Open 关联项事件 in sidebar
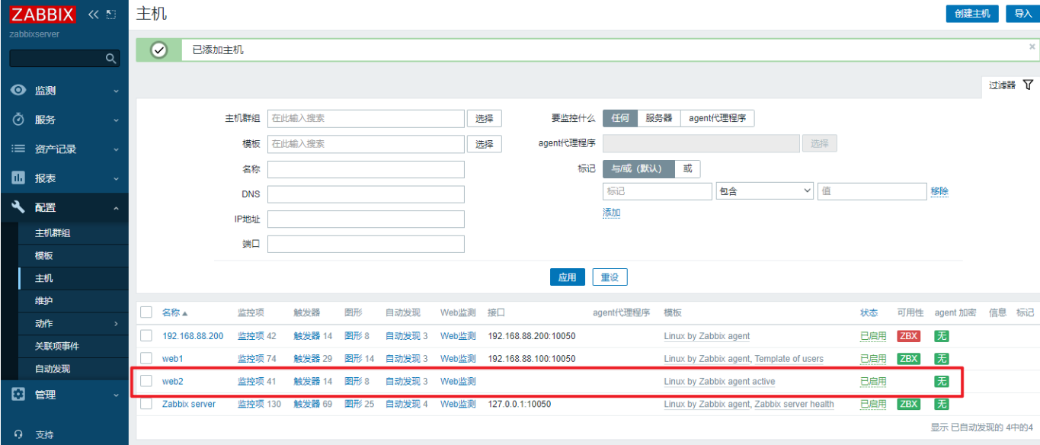 click(57, 346)
